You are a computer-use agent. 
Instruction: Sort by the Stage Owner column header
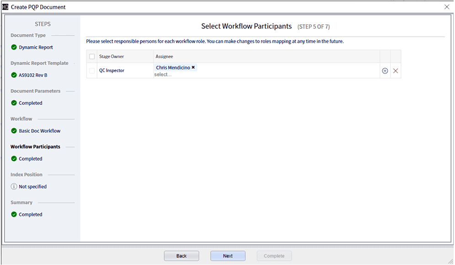(x=112, y=57)
